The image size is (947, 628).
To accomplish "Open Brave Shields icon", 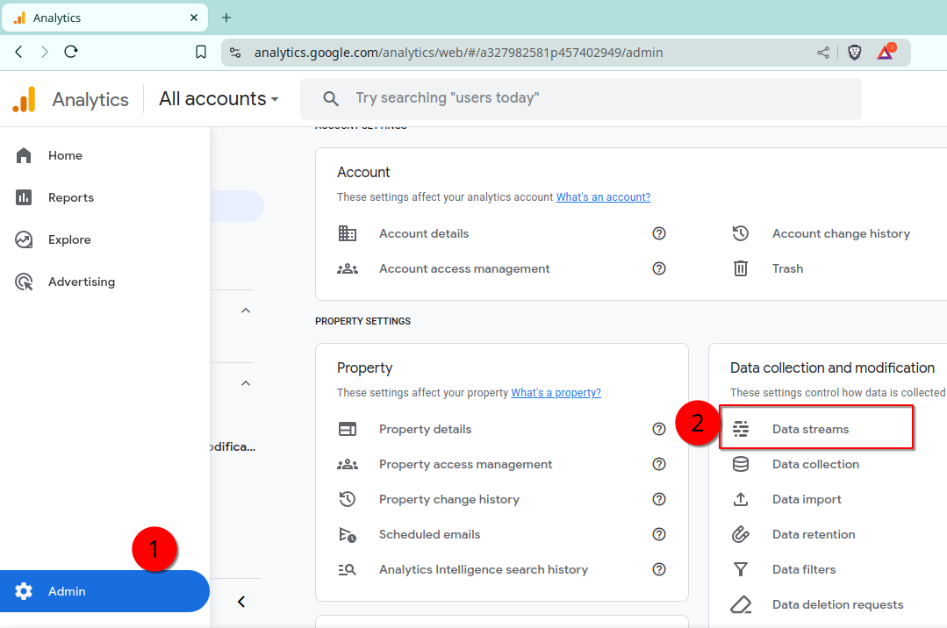I will 854,53.
